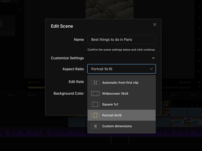Select Automatic from first clip option
Viewport: 202px width, 151px height.
click(x=120, y=83)
